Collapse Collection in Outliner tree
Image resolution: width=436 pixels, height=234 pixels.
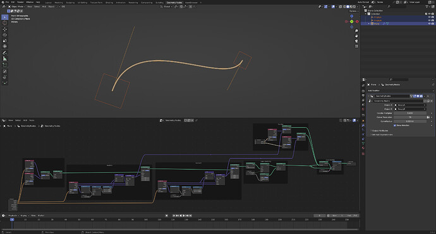click(366, 14)
